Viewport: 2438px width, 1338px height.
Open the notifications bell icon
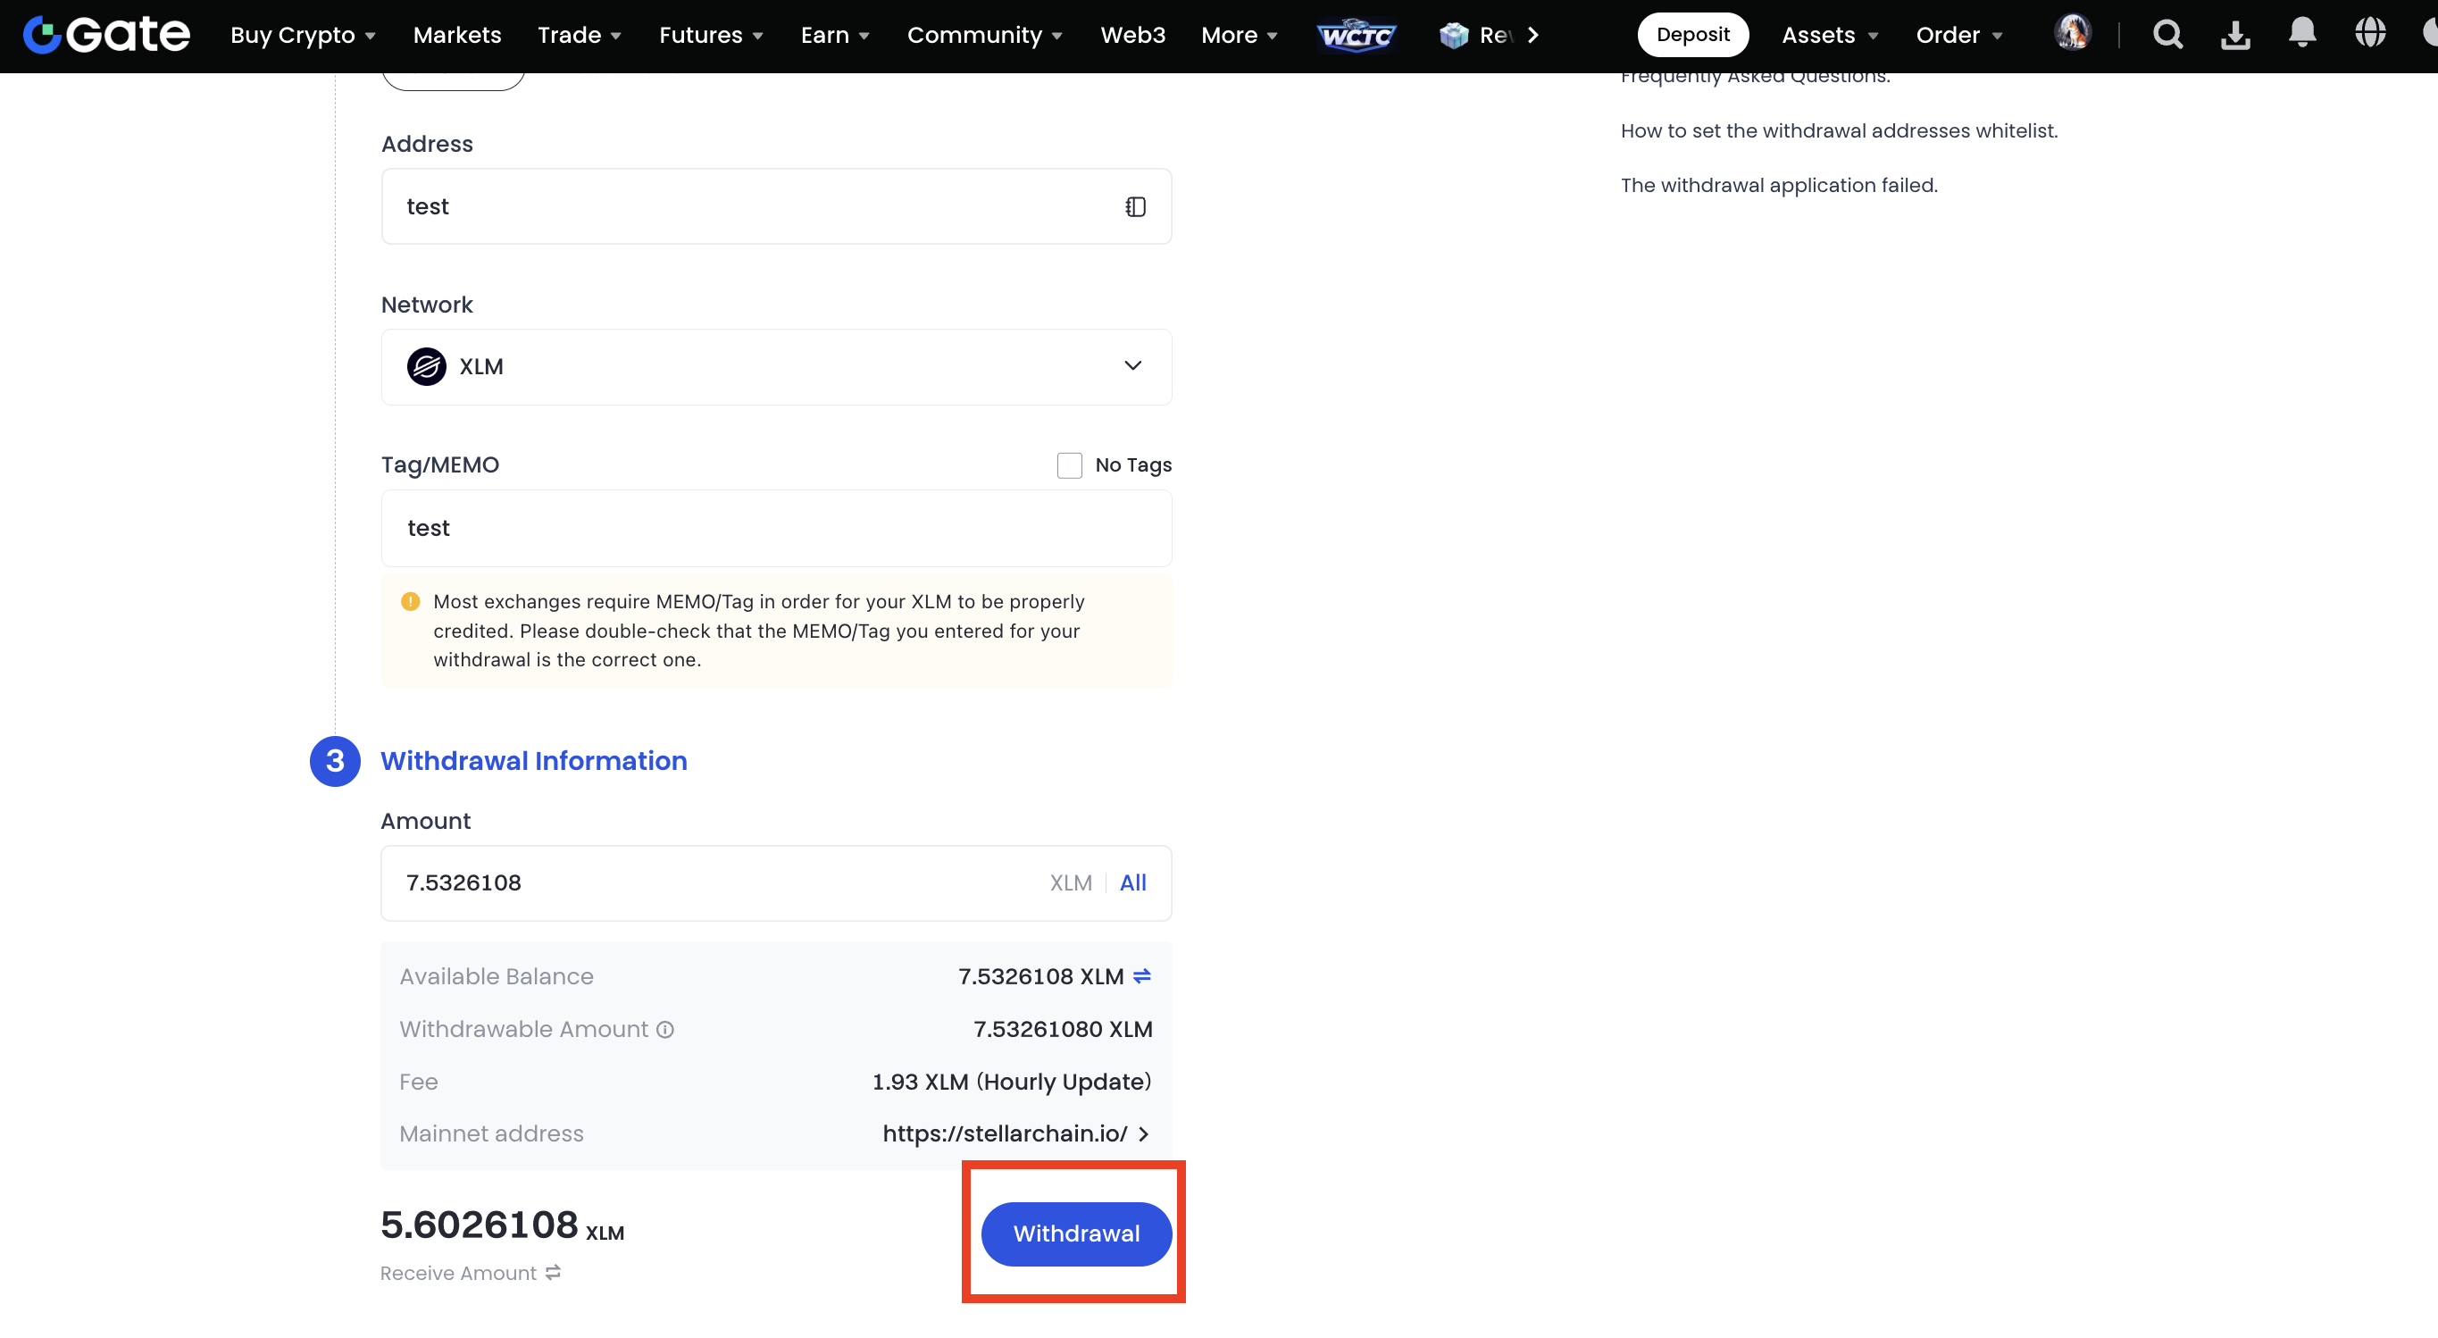(2301, 33)
